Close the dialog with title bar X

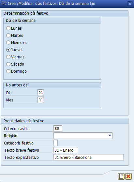click(130, 4)
